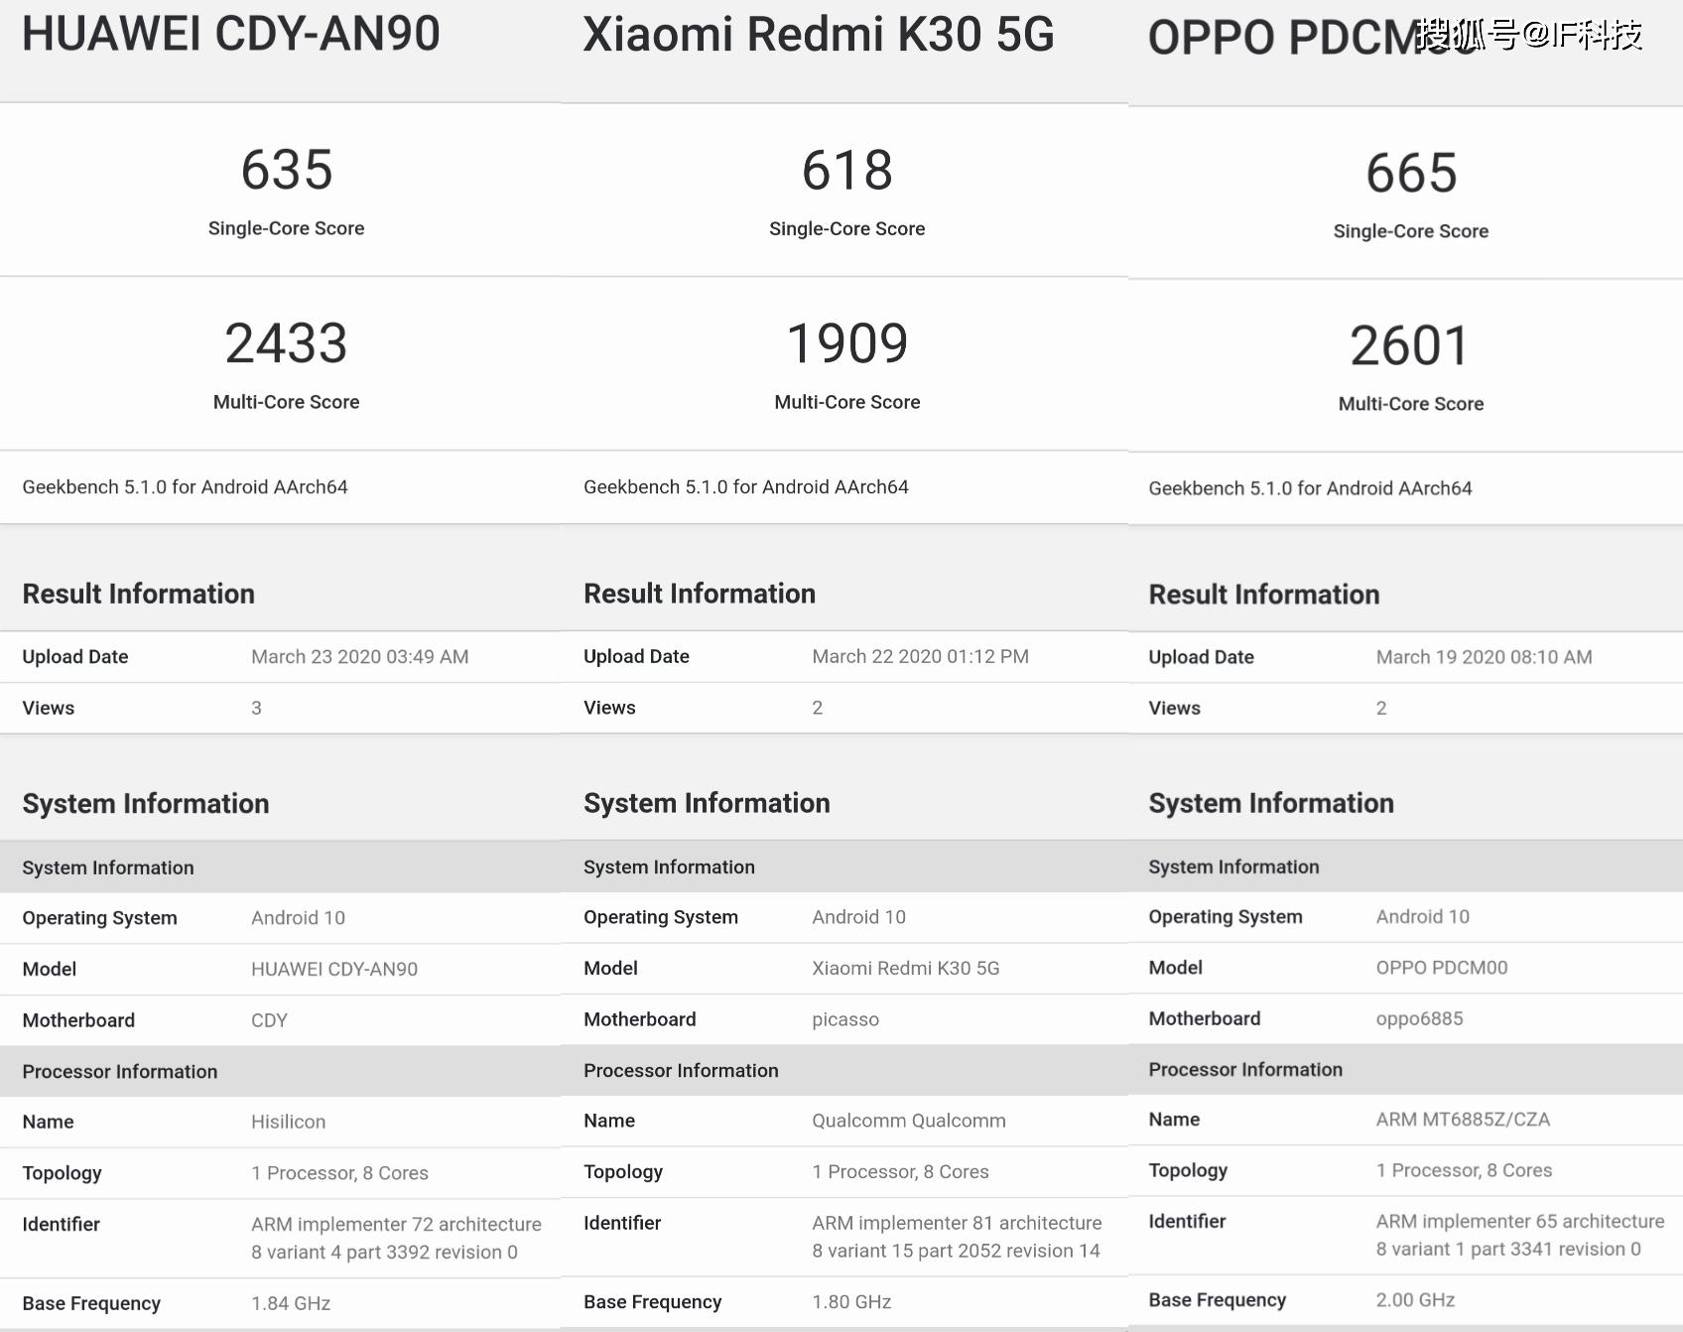The image size is (1683, 1332).
Task: Click the motherboard value oppo6885
Action: pyautogui.click(x=1419, y=1018)
